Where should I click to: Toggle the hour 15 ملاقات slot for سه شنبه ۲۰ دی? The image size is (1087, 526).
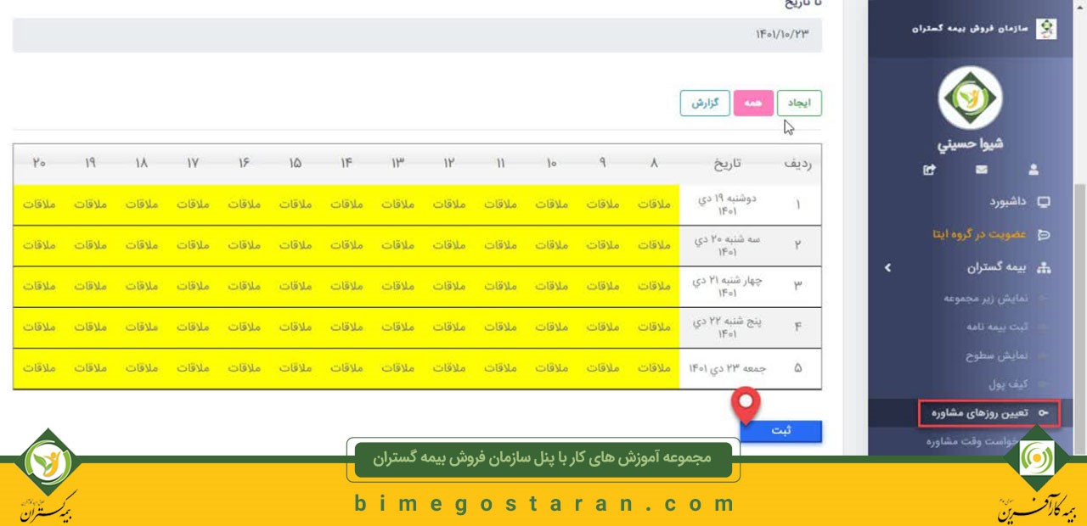pos(295,245)
